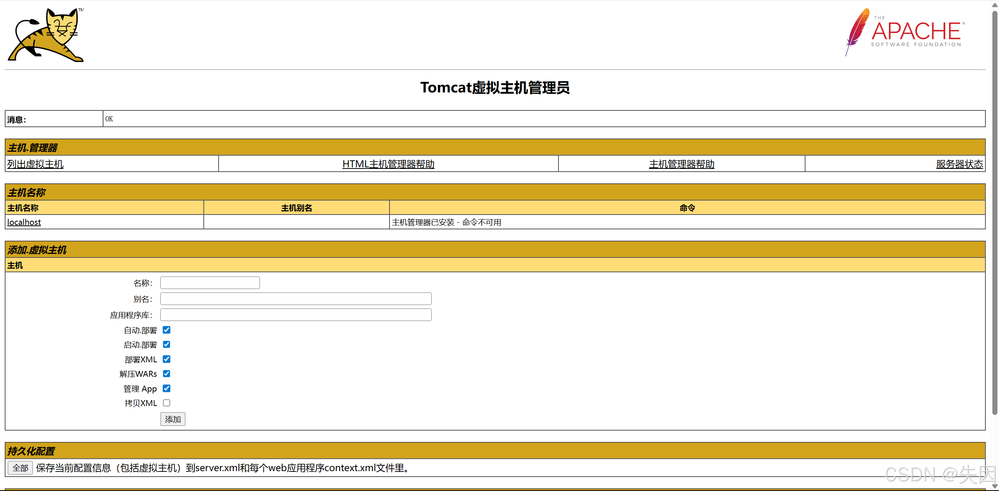
Task: Click the scrollbar down arrow
Action: tap(995, 487)
